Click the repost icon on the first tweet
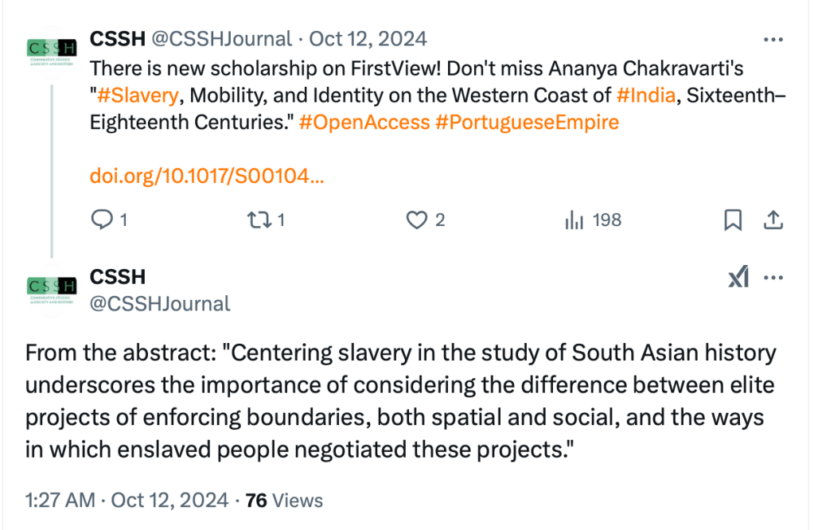The height and width of the screenshot is (530, 814). click(x=260, y=220)
